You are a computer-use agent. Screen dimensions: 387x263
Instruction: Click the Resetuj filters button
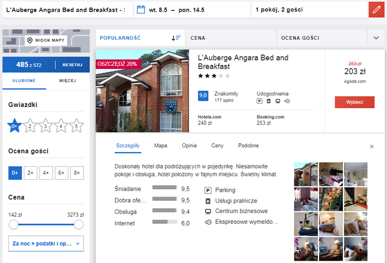72,65
